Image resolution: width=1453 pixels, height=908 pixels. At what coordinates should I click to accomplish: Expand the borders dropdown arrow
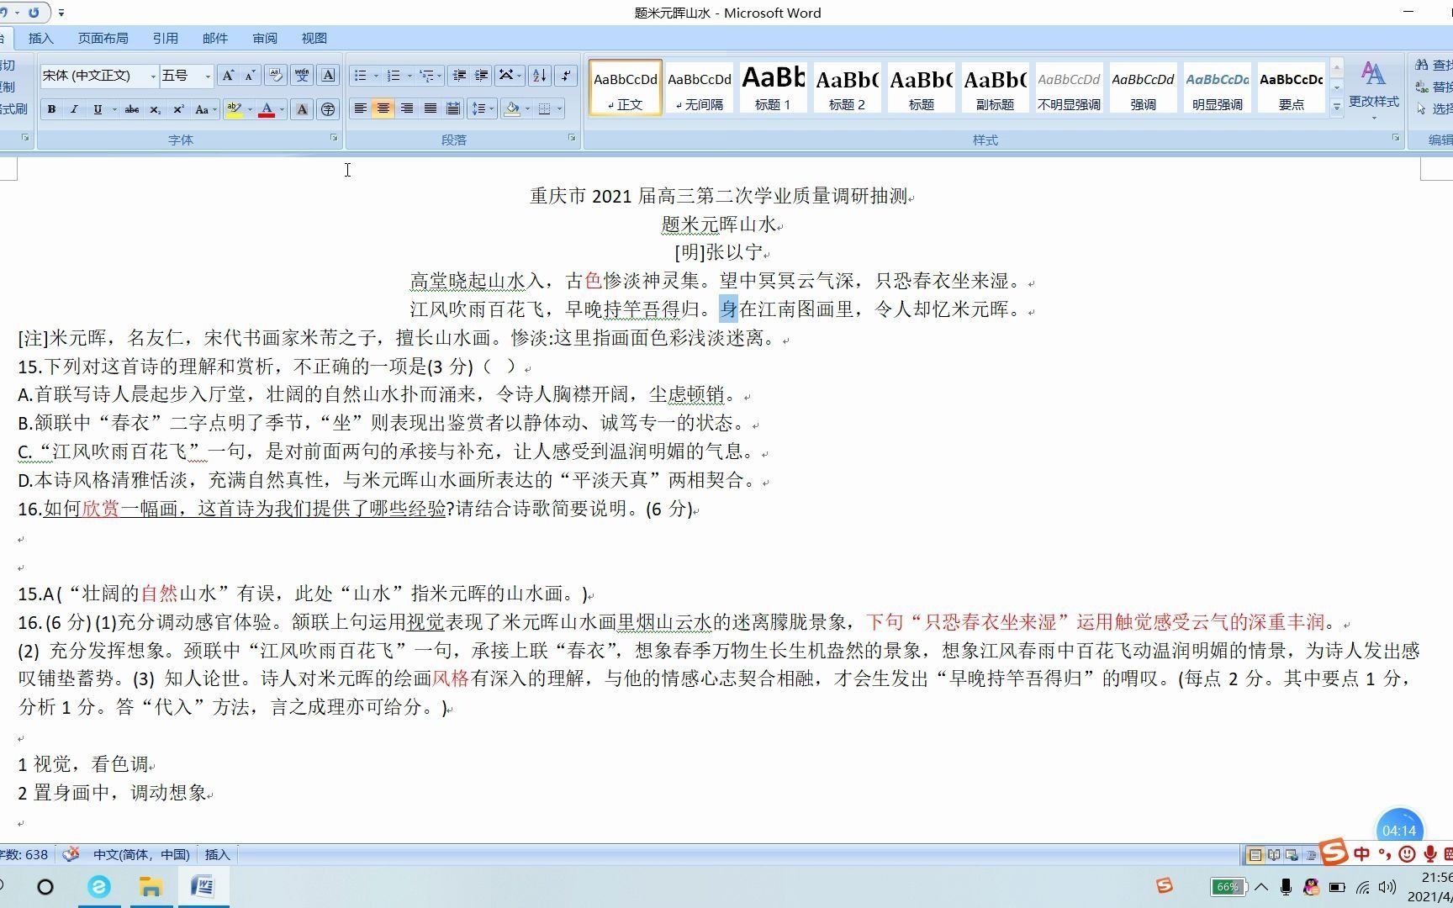click(x=559, y=108)
